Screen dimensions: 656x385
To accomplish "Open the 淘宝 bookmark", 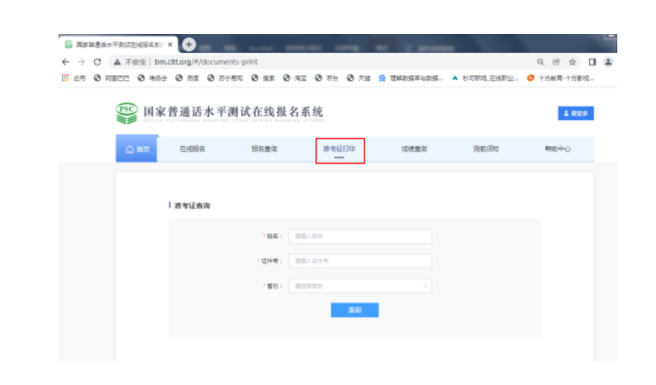I will (294, 77).
